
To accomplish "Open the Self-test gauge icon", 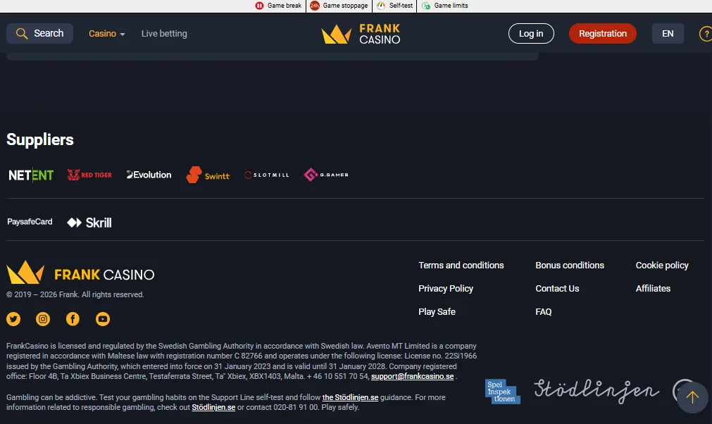I will pos(381,6).
